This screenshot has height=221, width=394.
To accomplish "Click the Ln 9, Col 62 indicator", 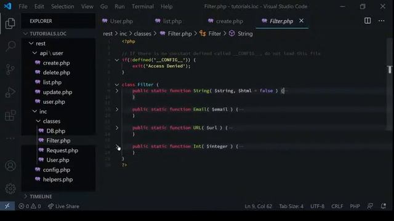I will [259, 206].
